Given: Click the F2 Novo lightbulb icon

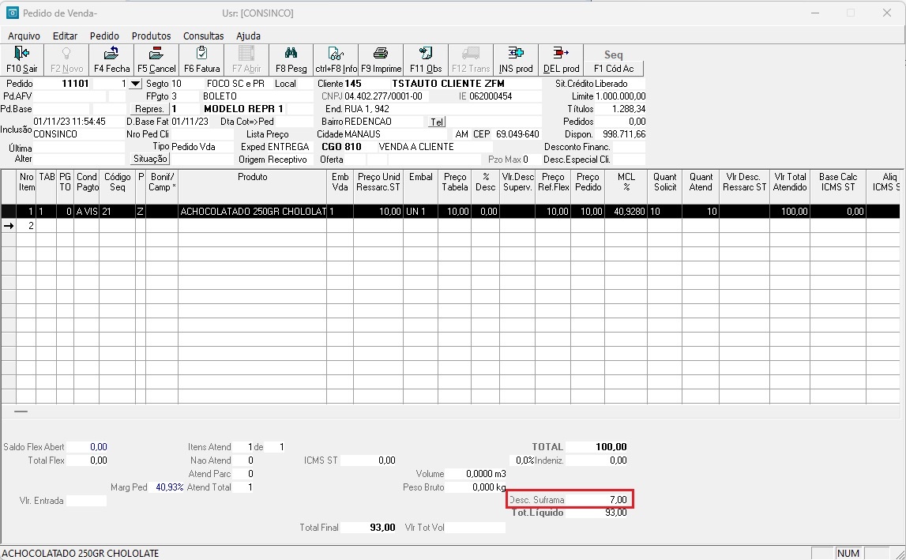Looking at the screenshot, I should (66, 60).
